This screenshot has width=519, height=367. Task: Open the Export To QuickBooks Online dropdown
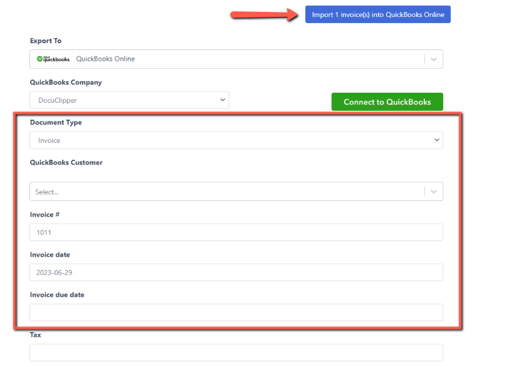(x=236, y=59)
